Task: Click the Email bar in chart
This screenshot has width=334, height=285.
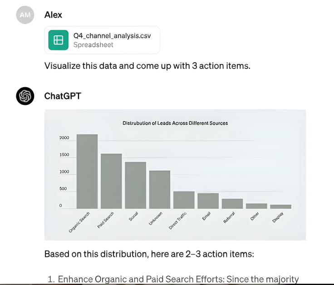Action: (x=208, y=201)
